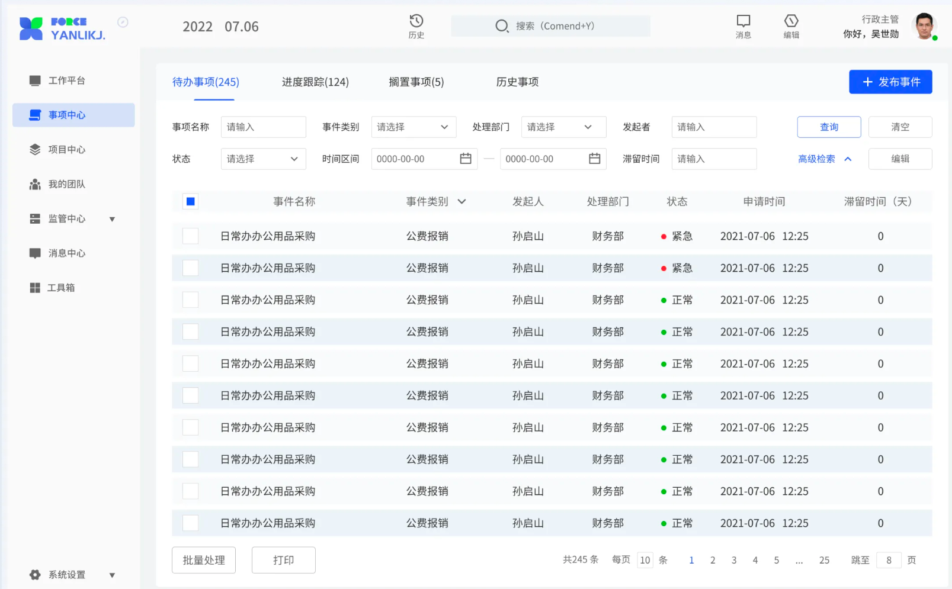Open 事项中心 in the sidebar
This screenshot has width=952, height=589.
(x=73, y=115)
